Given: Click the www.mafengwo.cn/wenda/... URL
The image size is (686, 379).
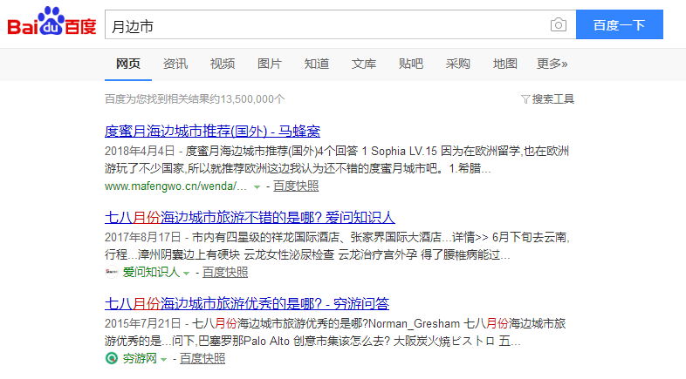Looking at the screenshot, I should coord(175,186).
